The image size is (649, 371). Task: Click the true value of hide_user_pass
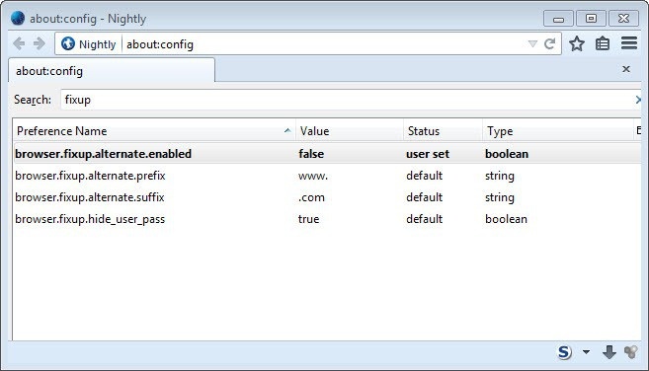point(308,219)
